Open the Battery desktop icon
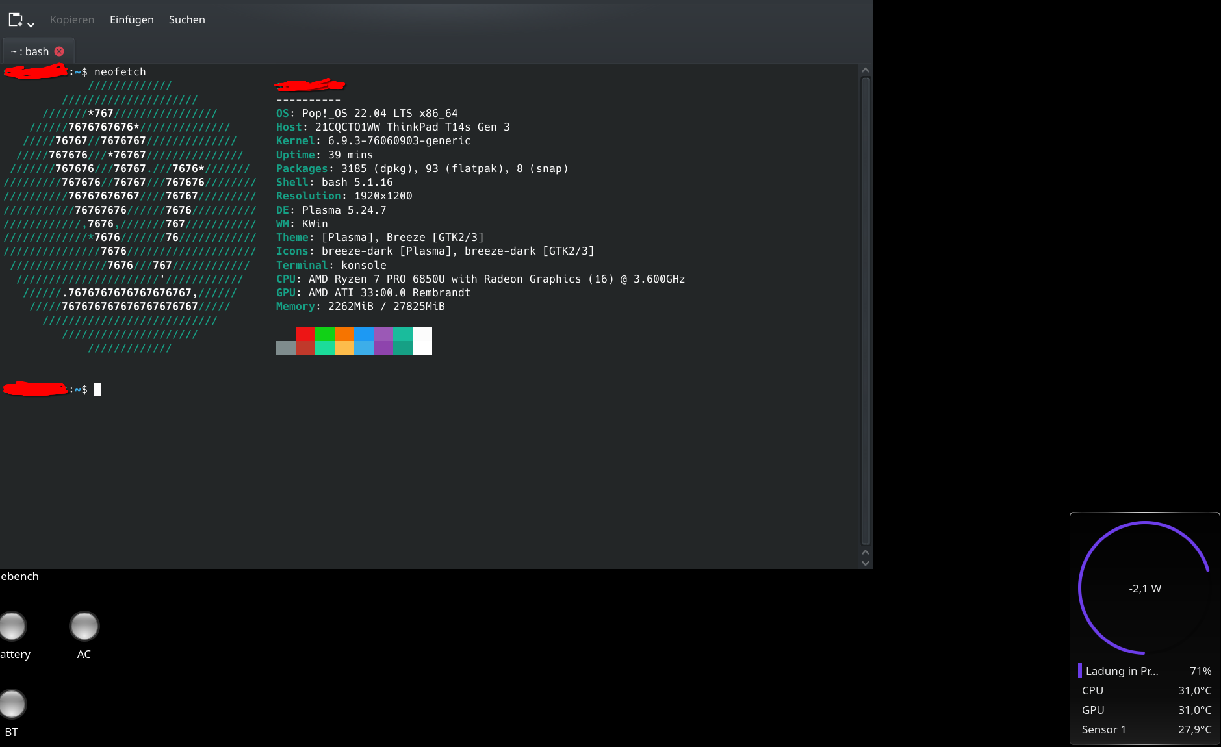The width and height of the screenshot is (1221, 747). pos(14,636)
